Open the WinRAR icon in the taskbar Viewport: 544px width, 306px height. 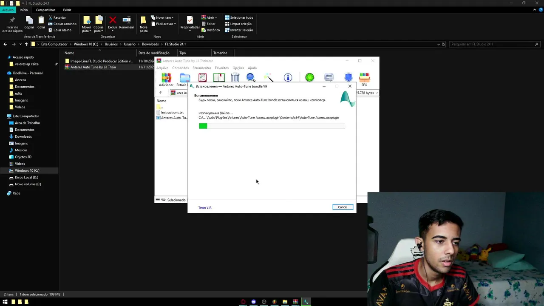[x=295, y=302]
